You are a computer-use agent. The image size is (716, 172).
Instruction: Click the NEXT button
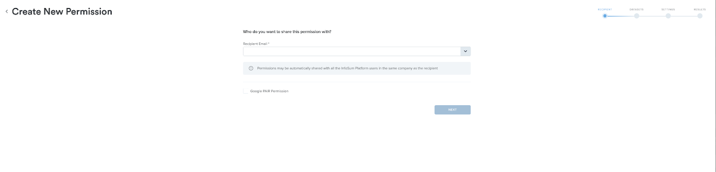pos(452,110)
